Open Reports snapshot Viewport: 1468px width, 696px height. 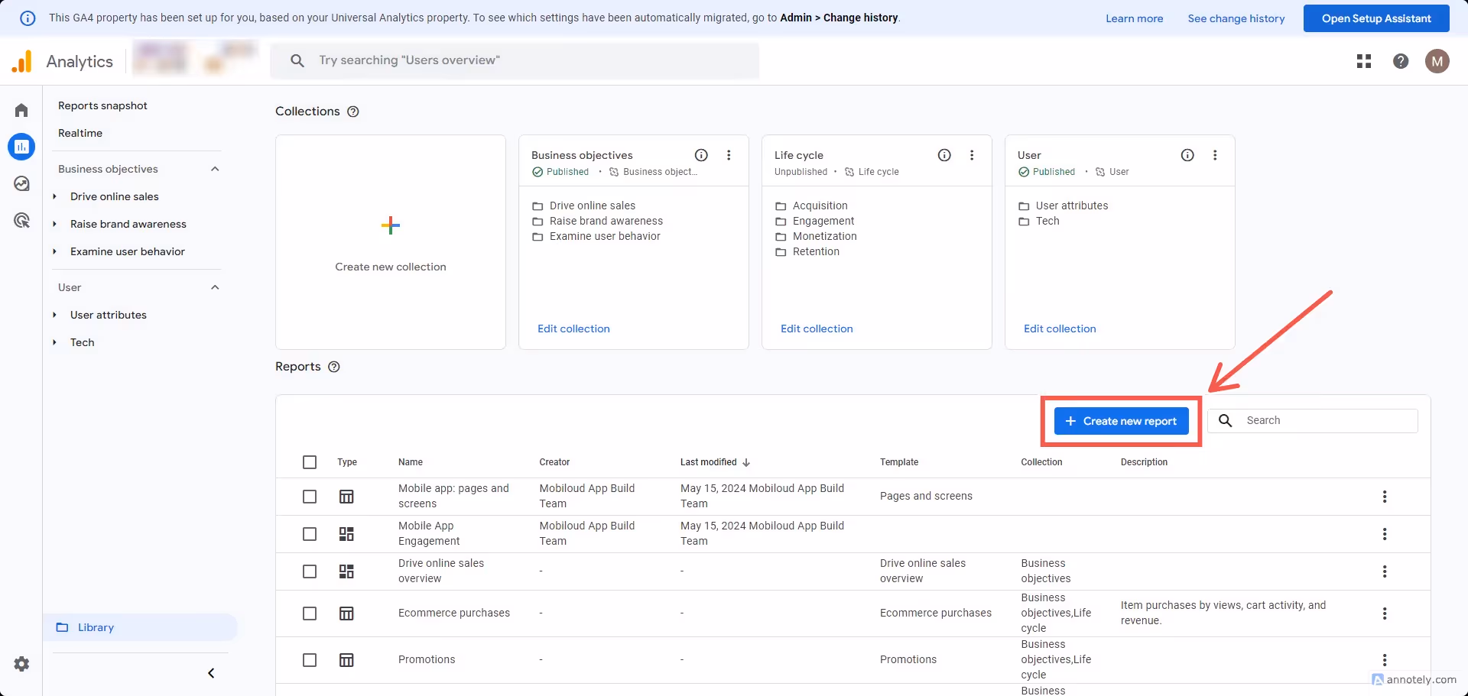[x=102, y=105]
